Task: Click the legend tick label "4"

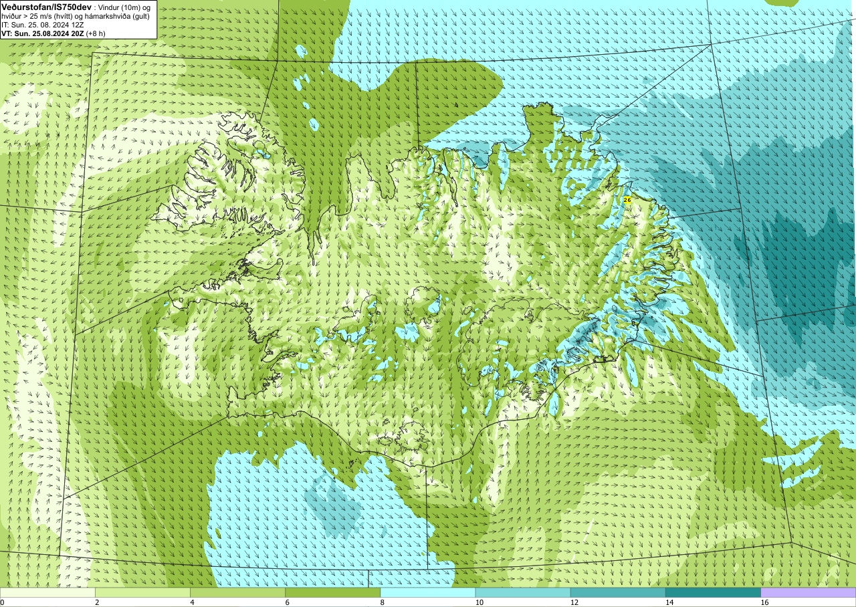Action: click(x=192, y=602)
